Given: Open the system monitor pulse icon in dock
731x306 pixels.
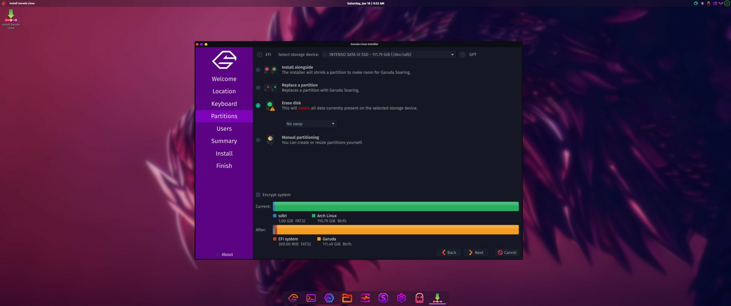Looking at the screenshot, I should [x=365, y=298].
